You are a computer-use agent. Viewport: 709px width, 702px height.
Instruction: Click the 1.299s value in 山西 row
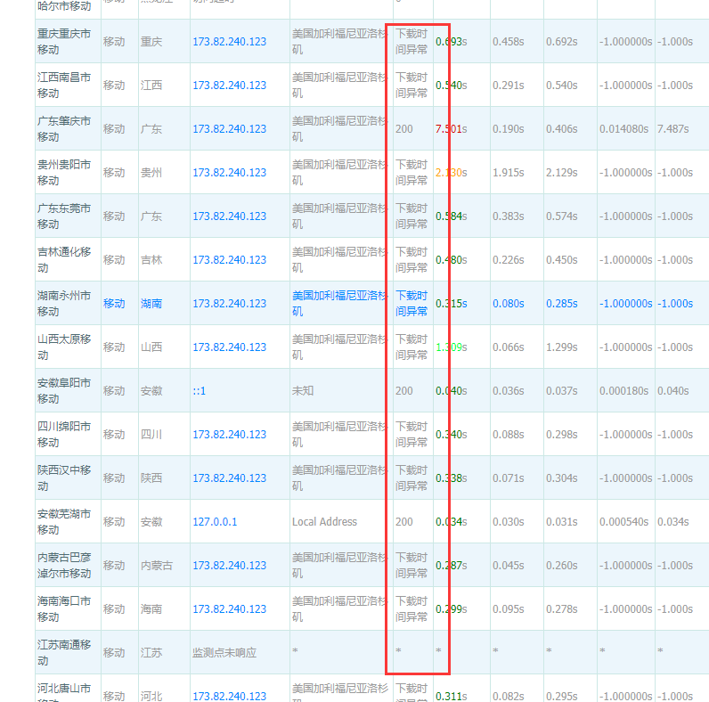(562, 347)
